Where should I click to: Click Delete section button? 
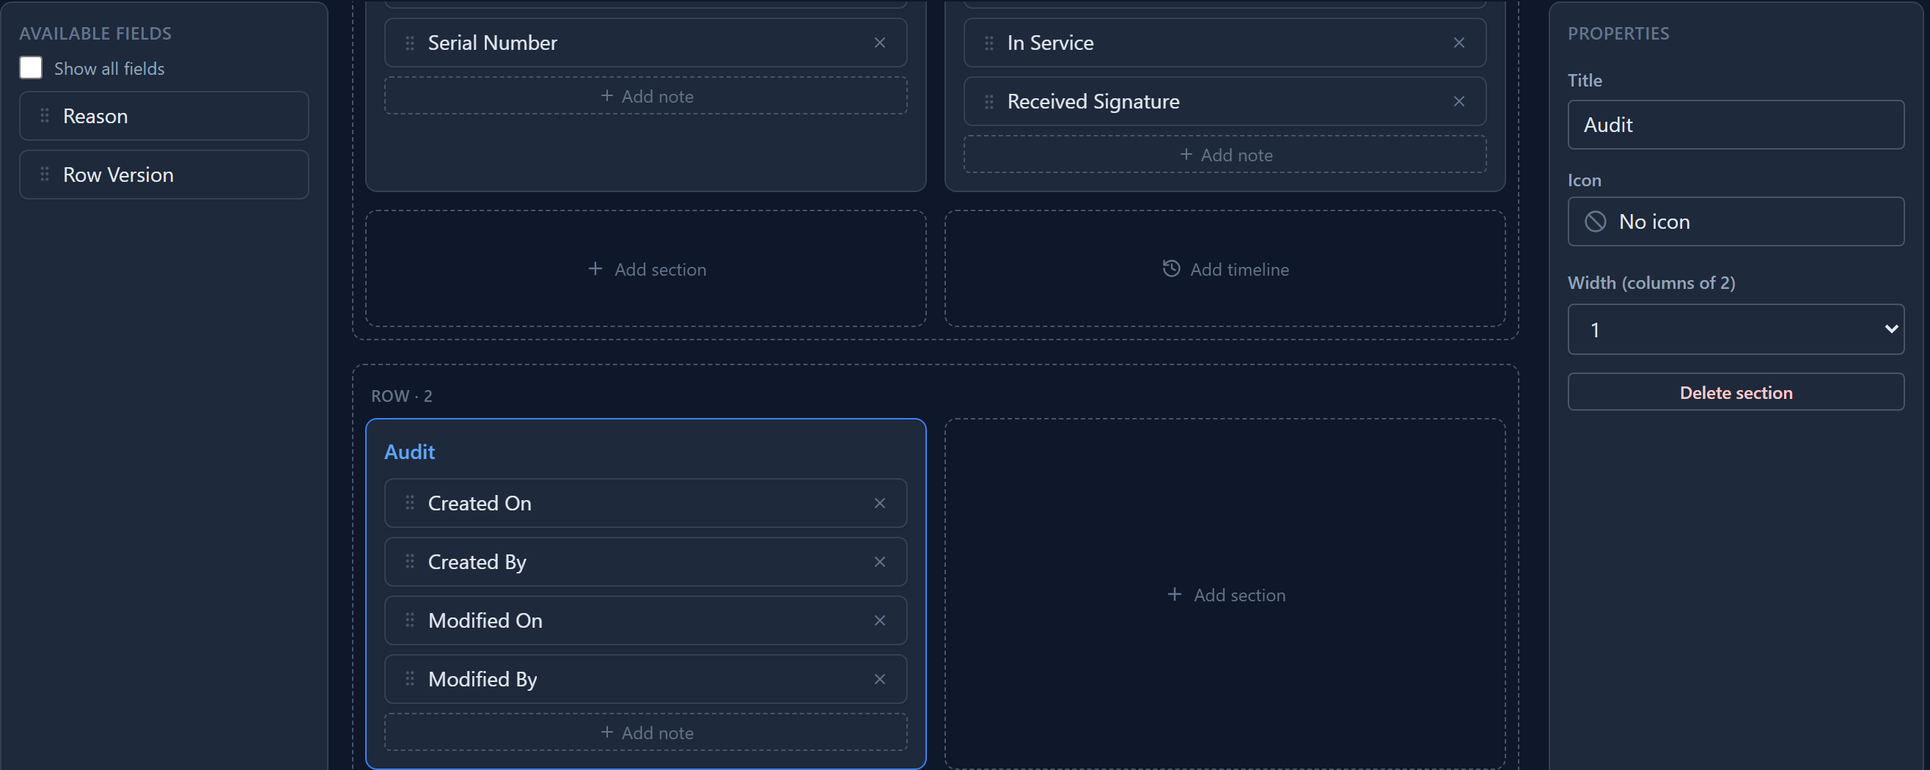click(x=1735, y=392)
